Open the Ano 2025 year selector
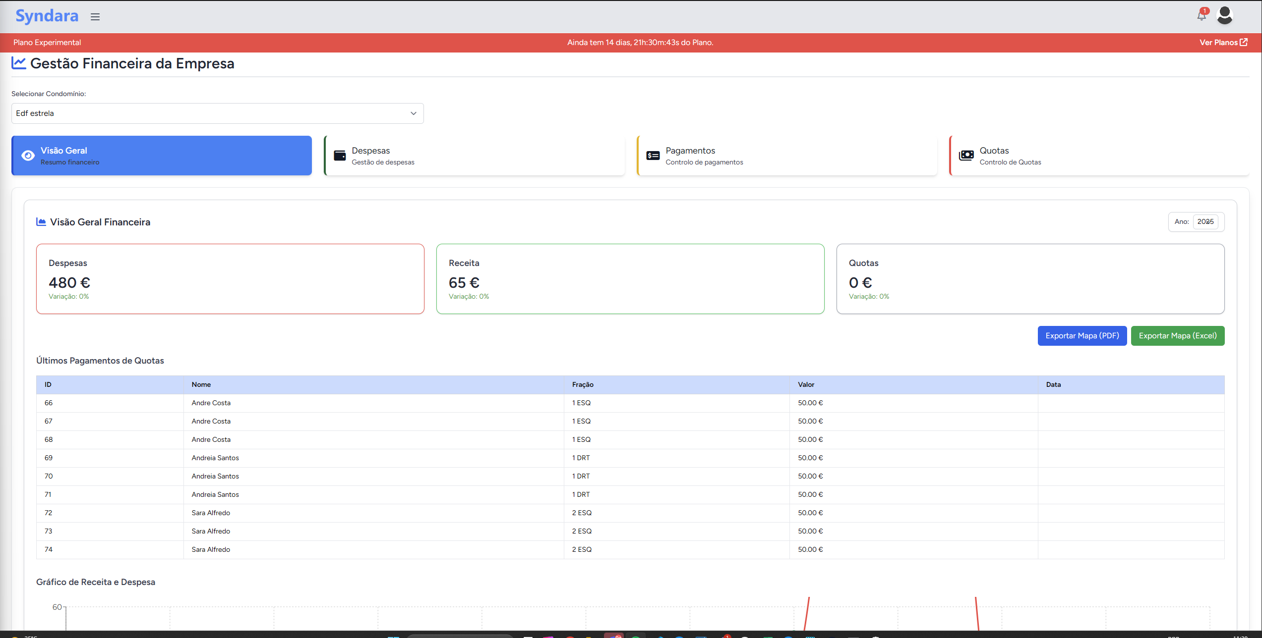1262x638 pixels. coord(1205,222)
